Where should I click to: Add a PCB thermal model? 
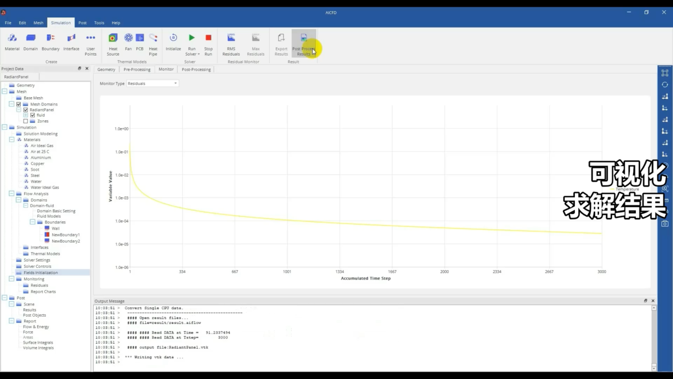pyautogui.click(x=140, y=42)
